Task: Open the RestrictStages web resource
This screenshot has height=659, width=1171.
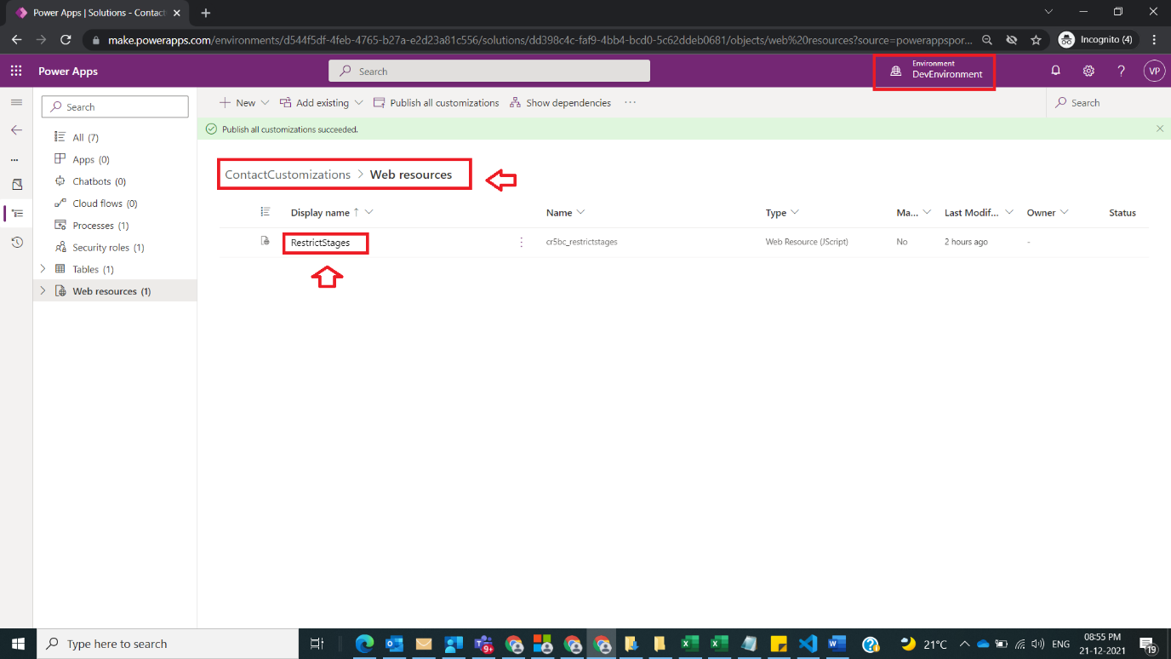Action: pos(320,243)
